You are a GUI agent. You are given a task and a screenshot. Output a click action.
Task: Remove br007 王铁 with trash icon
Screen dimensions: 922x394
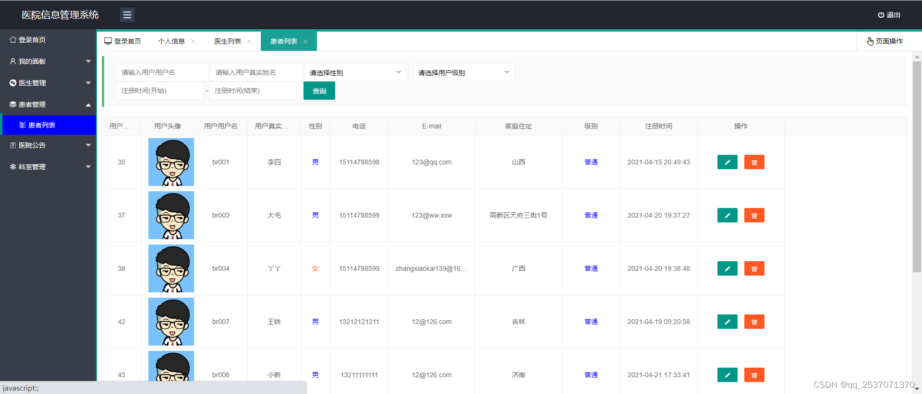754,322
